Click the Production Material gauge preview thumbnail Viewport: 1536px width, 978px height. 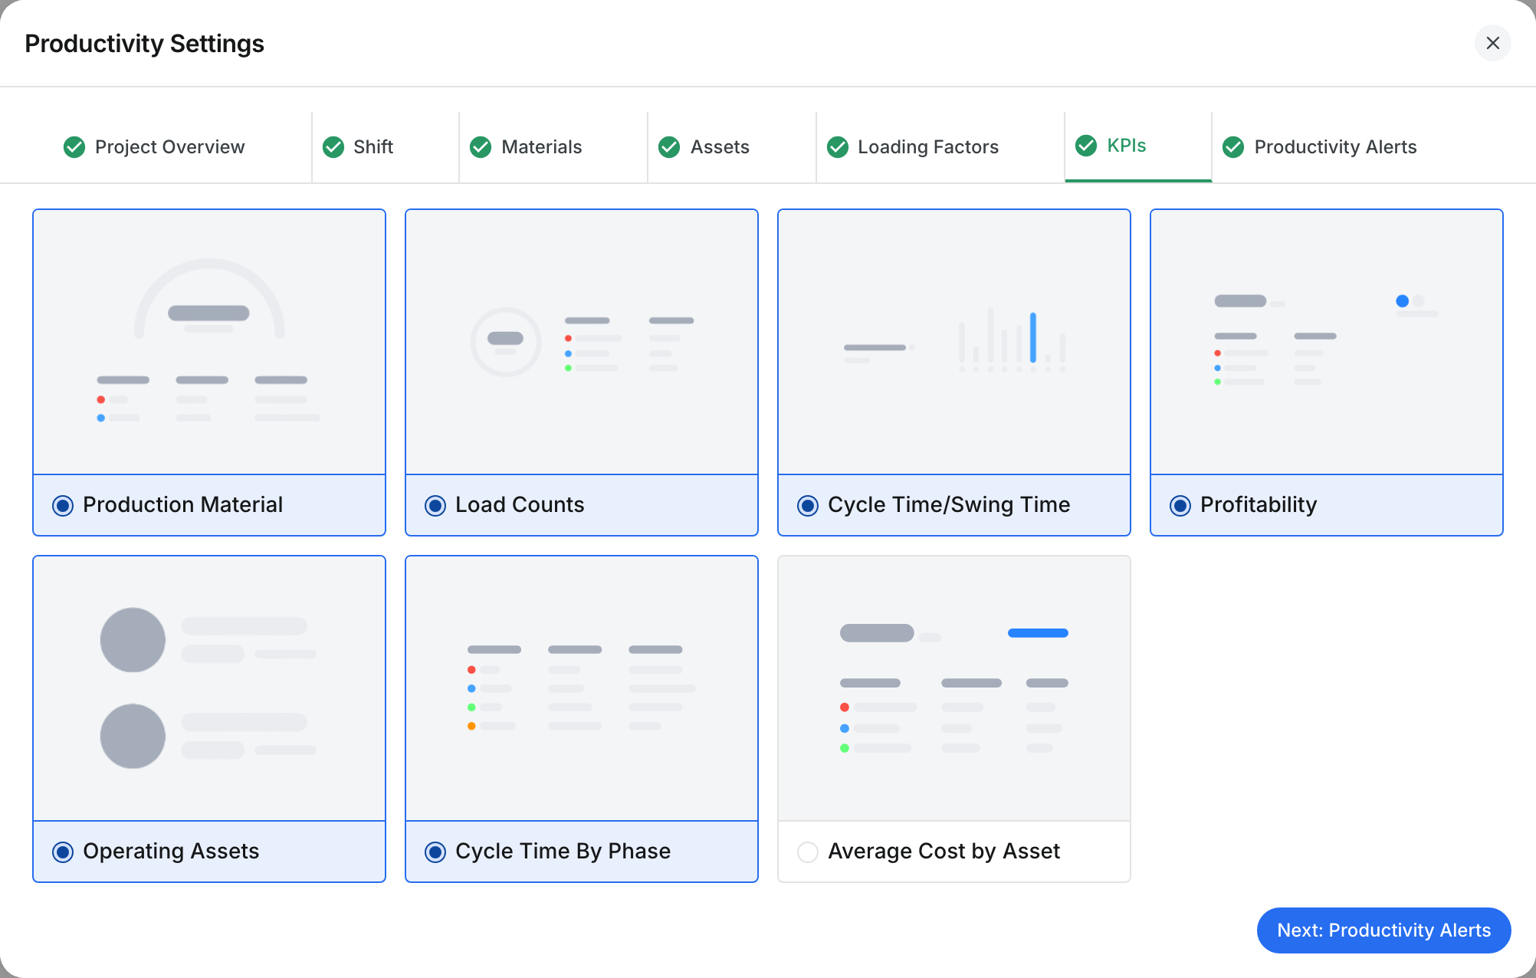(x=209, y=342)
